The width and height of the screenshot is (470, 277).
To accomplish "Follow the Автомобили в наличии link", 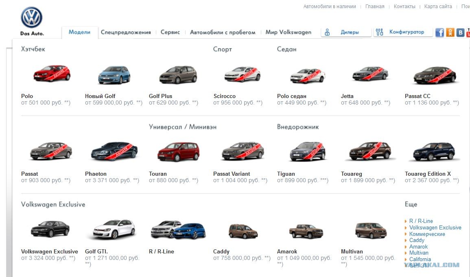I will pyautogui.click(x=330, y=6).
